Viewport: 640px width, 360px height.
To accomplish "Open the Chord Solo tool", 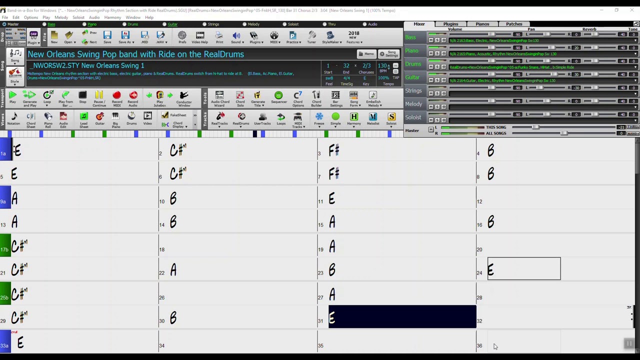I will 240,98.
